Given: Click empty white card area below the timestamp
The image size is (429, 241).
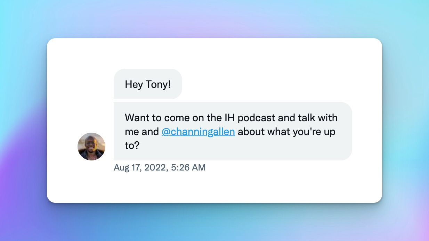Looking at the screenshot, I should [214, 188].
